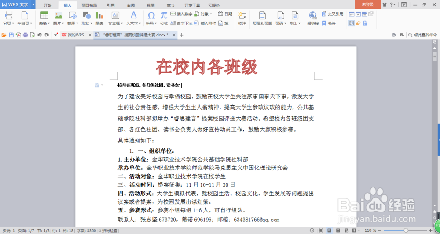Click 插入附件 insert attachment button
Viewport: 440px width, 234px height.
click(205, 23)
